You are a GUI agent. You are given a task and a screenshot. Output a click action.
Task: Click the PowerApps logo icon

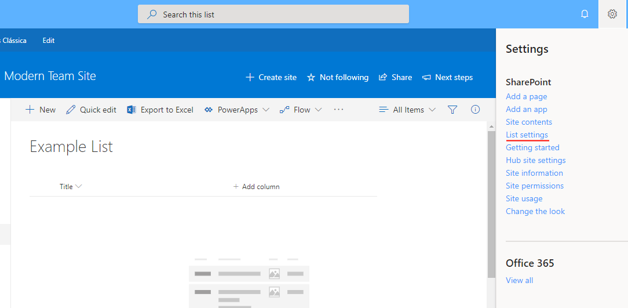coord(208,110)
